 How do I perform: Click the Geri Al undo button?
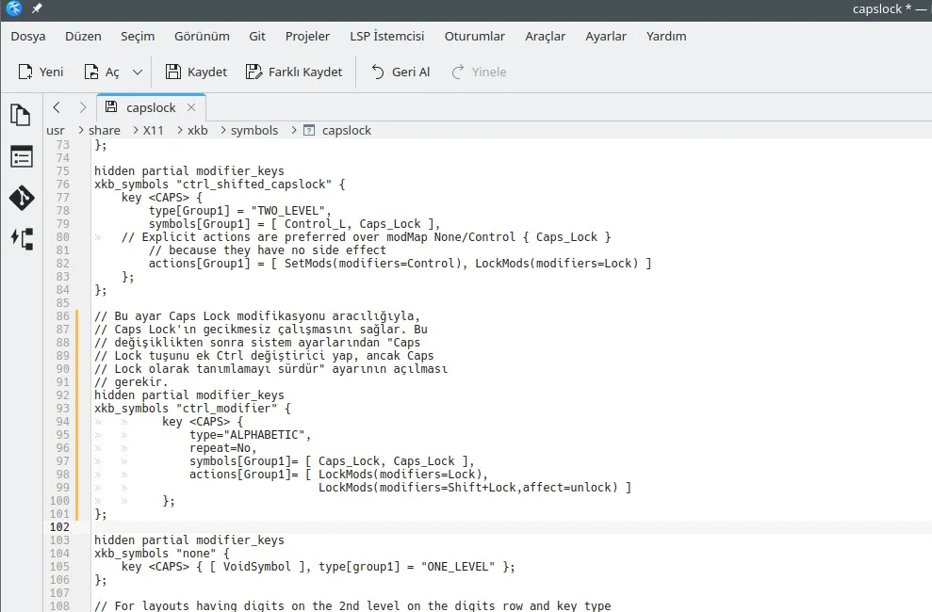(401, 72)
